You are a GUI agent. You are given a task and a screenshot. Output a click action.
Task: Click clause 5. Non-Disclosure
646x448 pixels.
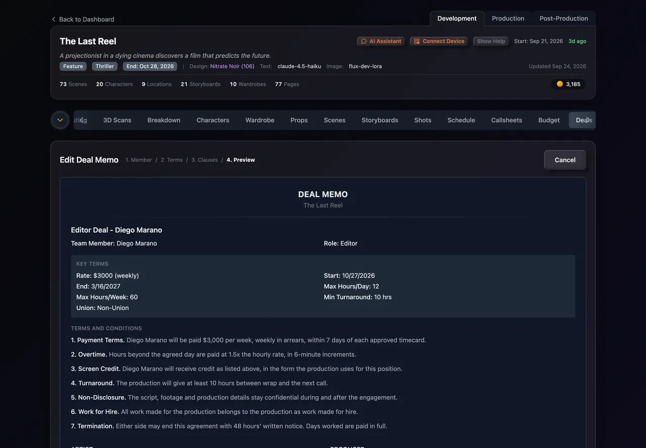(x=234, y=398)
